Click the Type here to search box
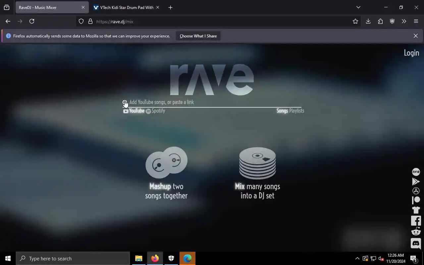The width and height of the screenshot is (424, 265). tap(73, 258)
